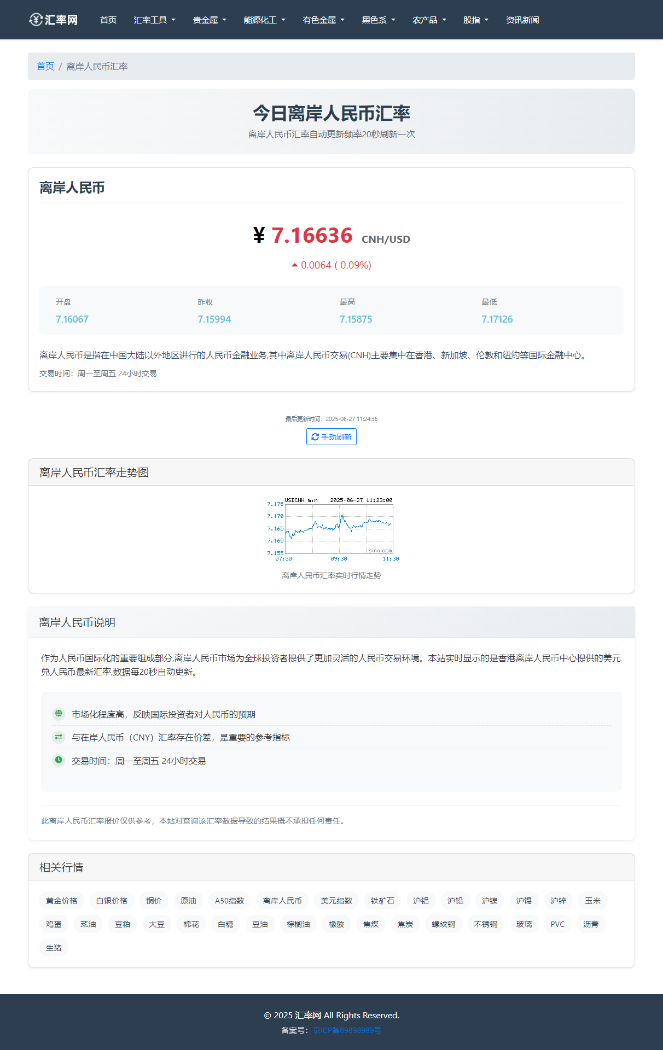
Task: Click the clock icon beside trading hours
Action: pyautogui.click(x=59, y=760)
